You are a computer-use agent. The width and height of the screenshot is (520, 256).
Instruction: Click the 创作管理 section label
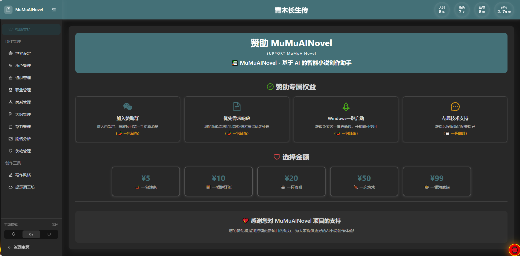pyautogui.click(x=13, y=41)
